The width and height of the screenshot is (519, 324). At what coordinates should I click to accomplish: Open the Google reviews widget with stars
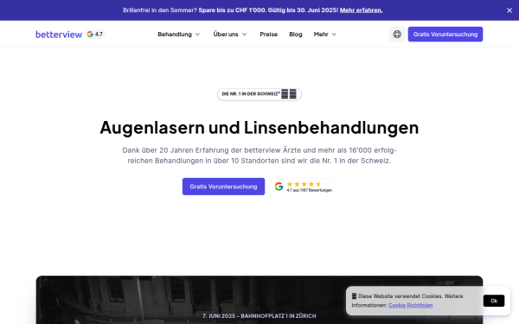pyautogui.click(x=303, y=187)
